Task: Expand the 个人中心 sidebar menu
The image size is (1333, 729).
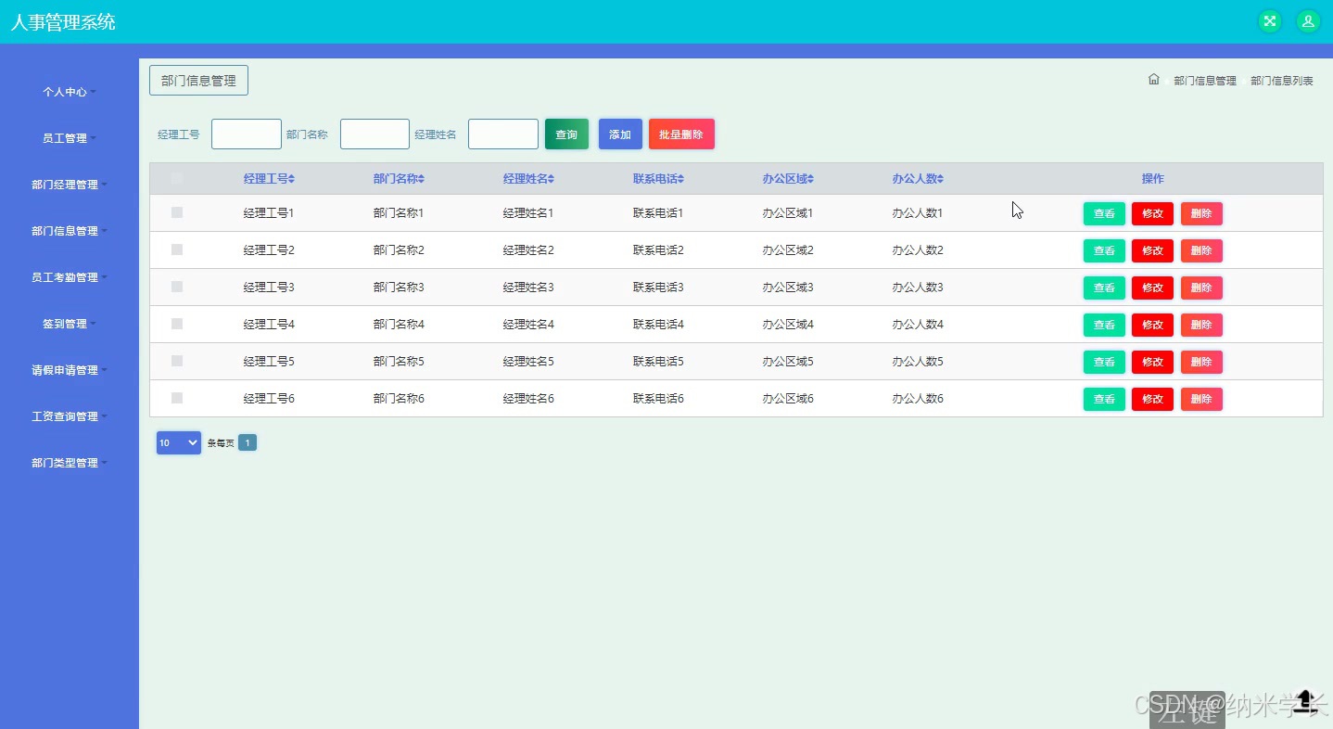Action: (70, 92)
